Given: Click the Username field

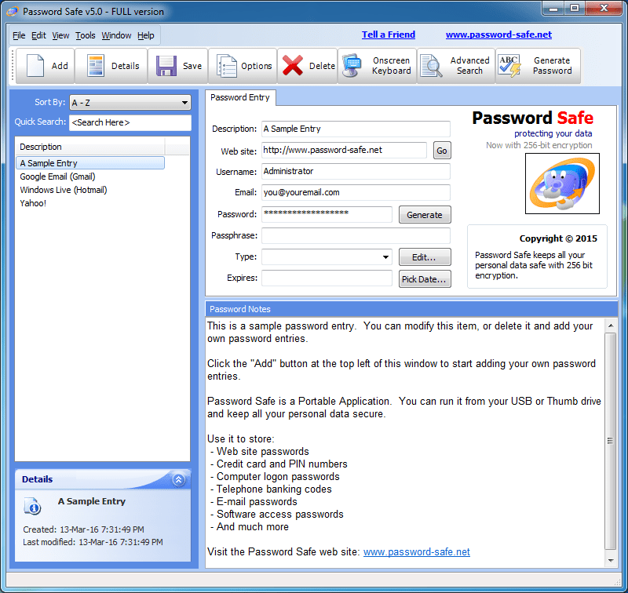Looking at the screenshot, I should pyautogui.click(x=356, y=171).
